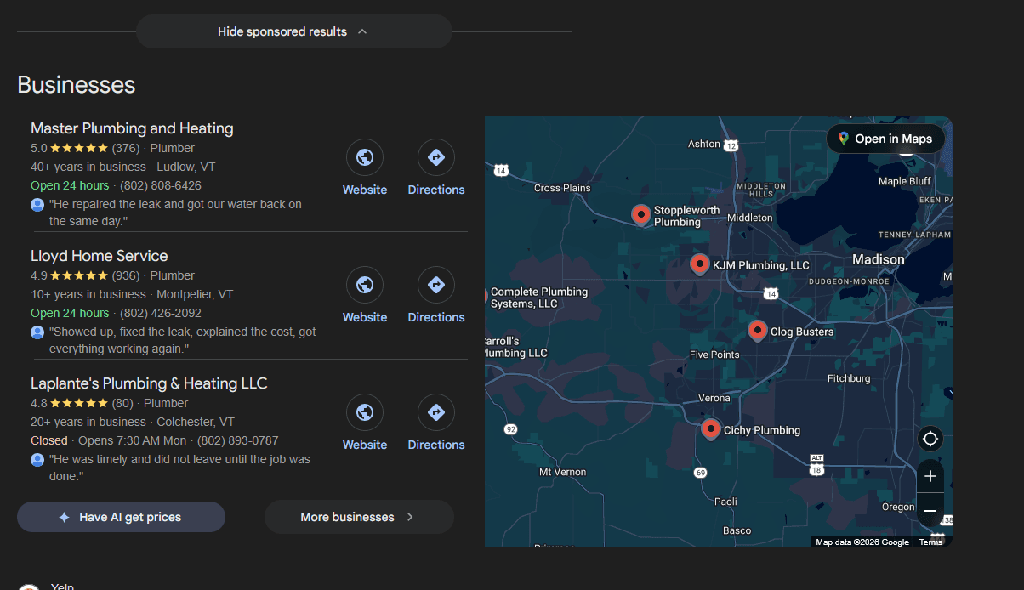Viewport: 1024px width, 590px height.
Task: Open the Lloyd Home Service listing title
Action: click(x=99, y=256)
